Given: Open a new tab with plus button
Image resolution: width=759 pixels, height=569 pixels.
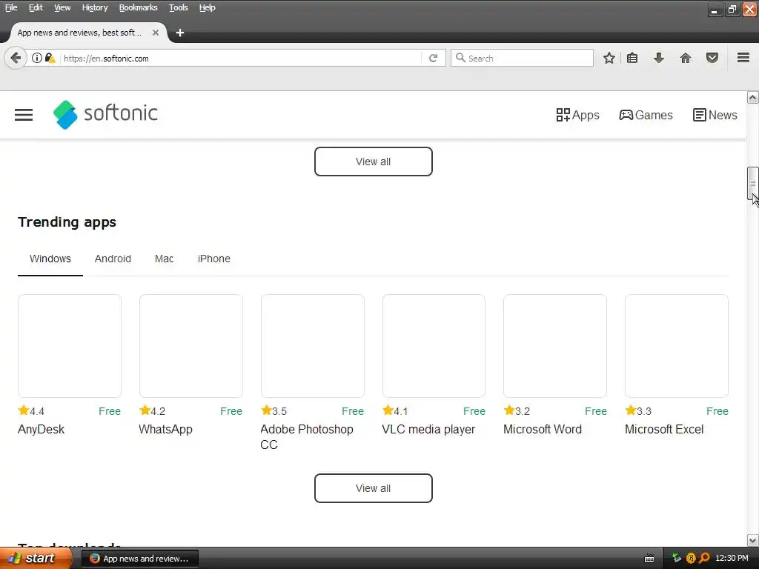Looking at the screenshot, I should pyautogui.click(x=180, y=33).
